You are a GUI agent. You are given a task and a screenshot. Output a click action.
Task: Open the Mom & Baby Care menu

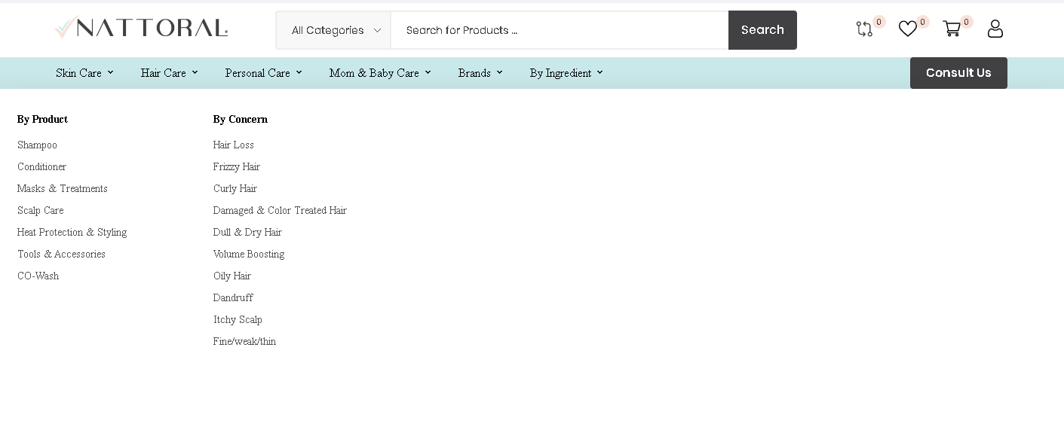[379, 73]
